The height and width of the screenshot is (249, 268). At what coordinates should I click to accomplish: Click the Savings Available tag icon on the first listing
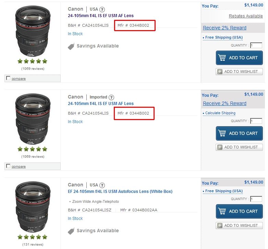(71, 47)
